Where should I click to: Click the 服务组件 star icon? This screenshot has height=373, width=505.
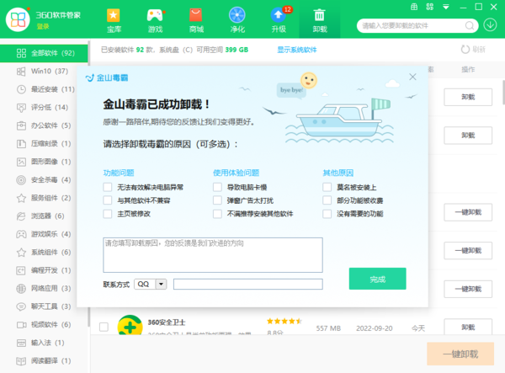[x=21, y=198]
